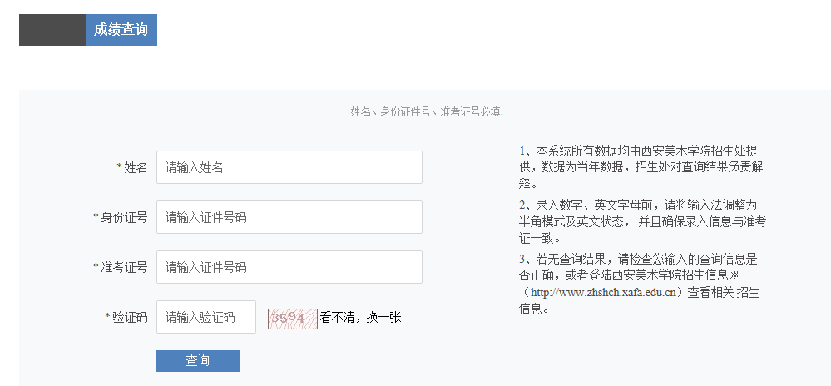Click notice item 3 about 若无查询结果
This screenshot has height=386, width=831.
(x=640, y=284)
